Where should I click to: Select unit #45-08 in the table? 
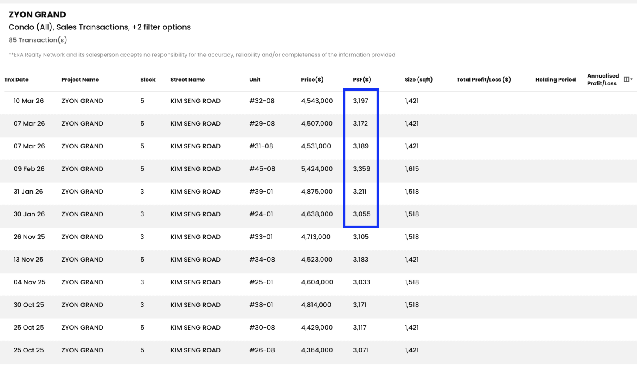pos(262,169)
